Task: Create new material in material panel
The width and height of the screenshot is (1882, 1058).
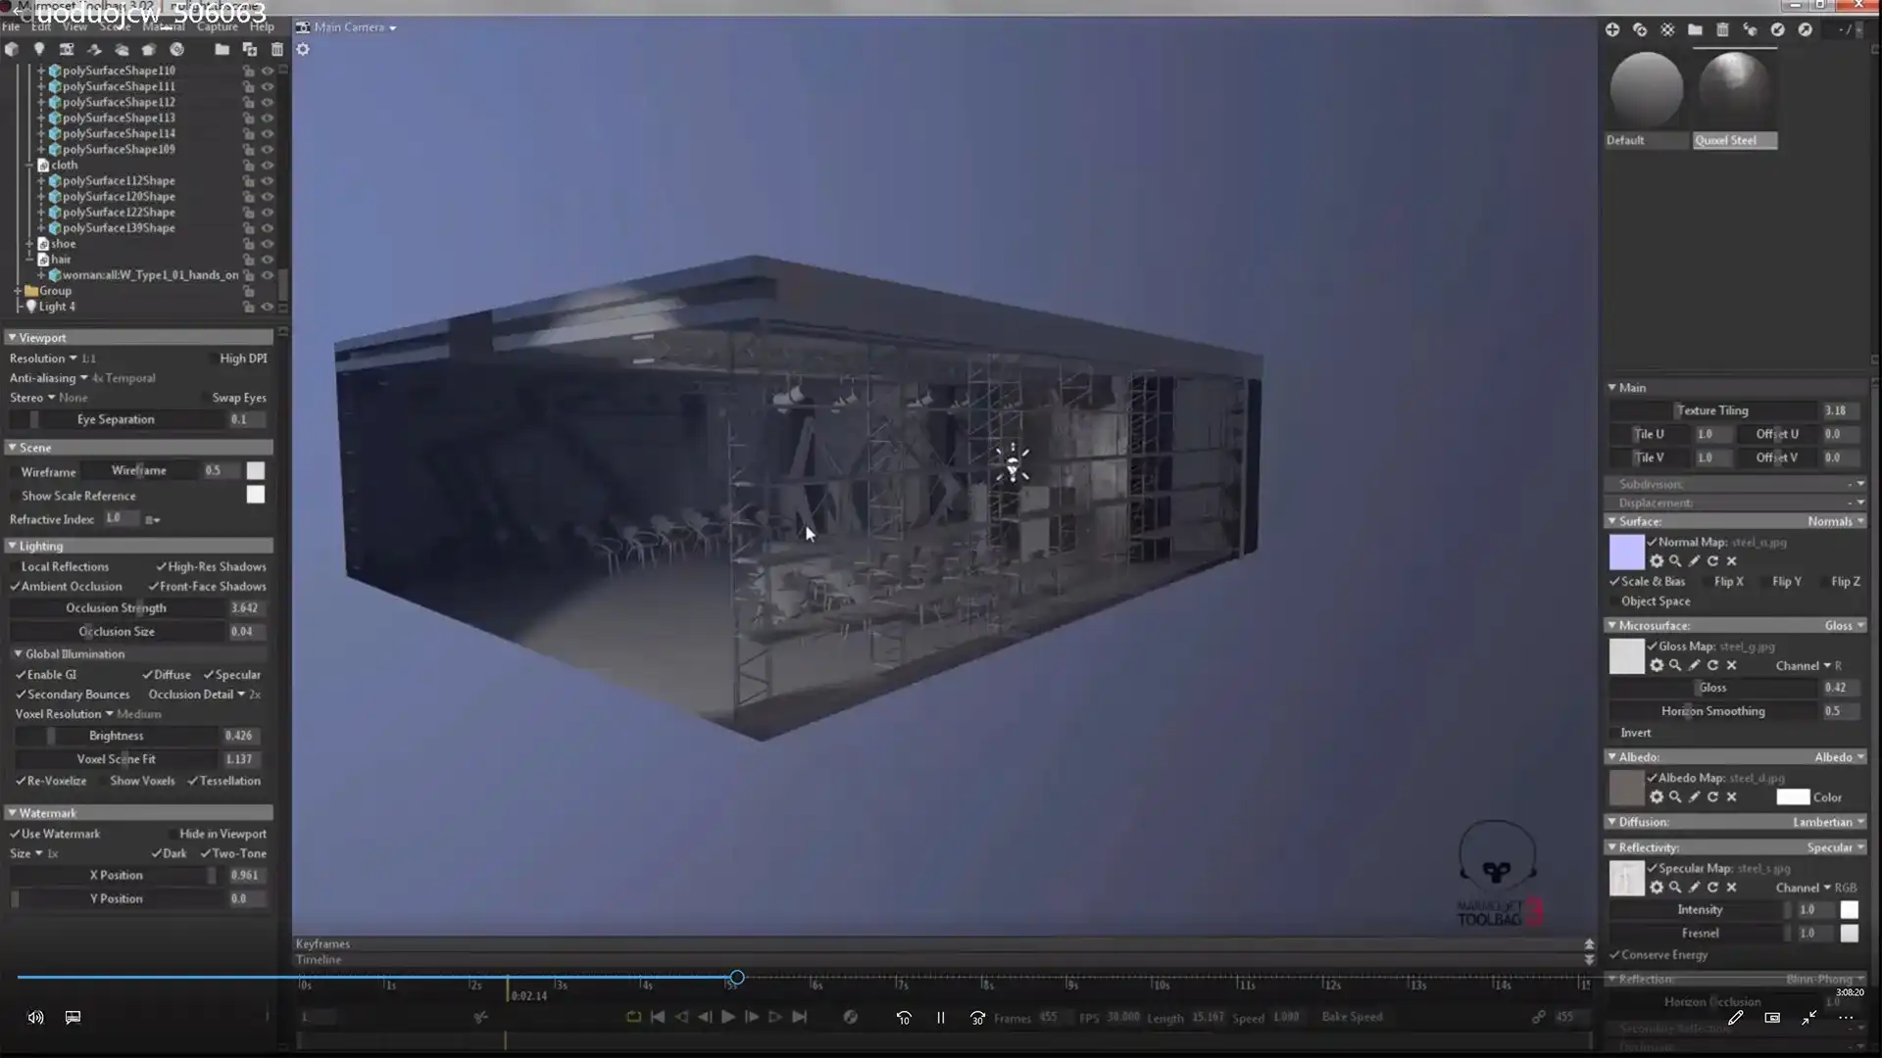Action: (x=1612, y=30)
